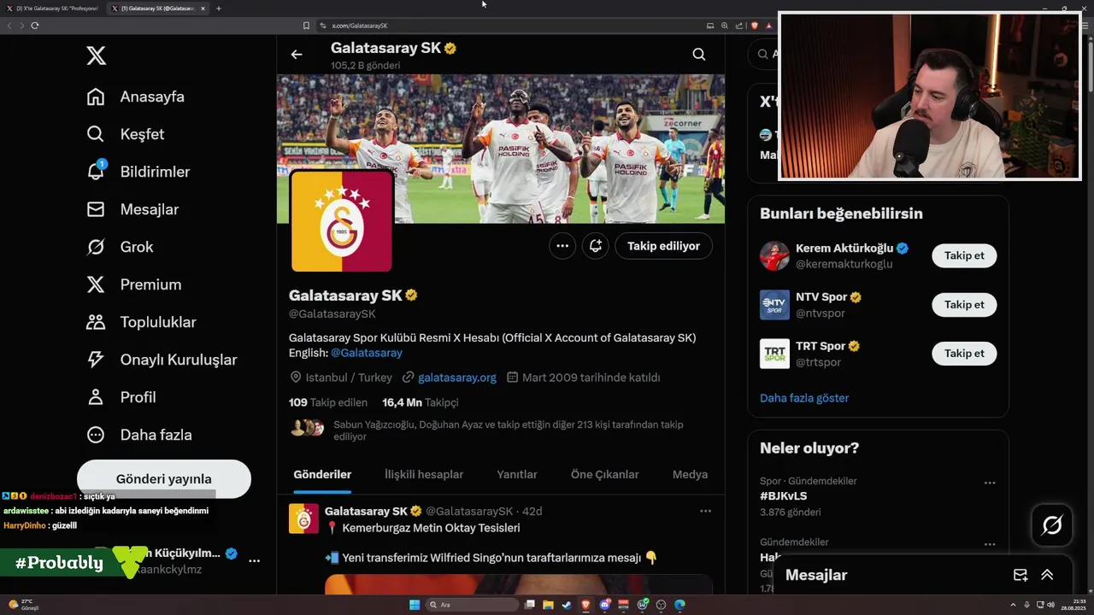
Task: Open TRT Spor account logo
Action: (x=774, y=354)
